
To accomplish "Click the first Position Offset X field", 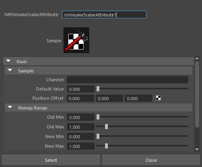I will tap(80, 98).
